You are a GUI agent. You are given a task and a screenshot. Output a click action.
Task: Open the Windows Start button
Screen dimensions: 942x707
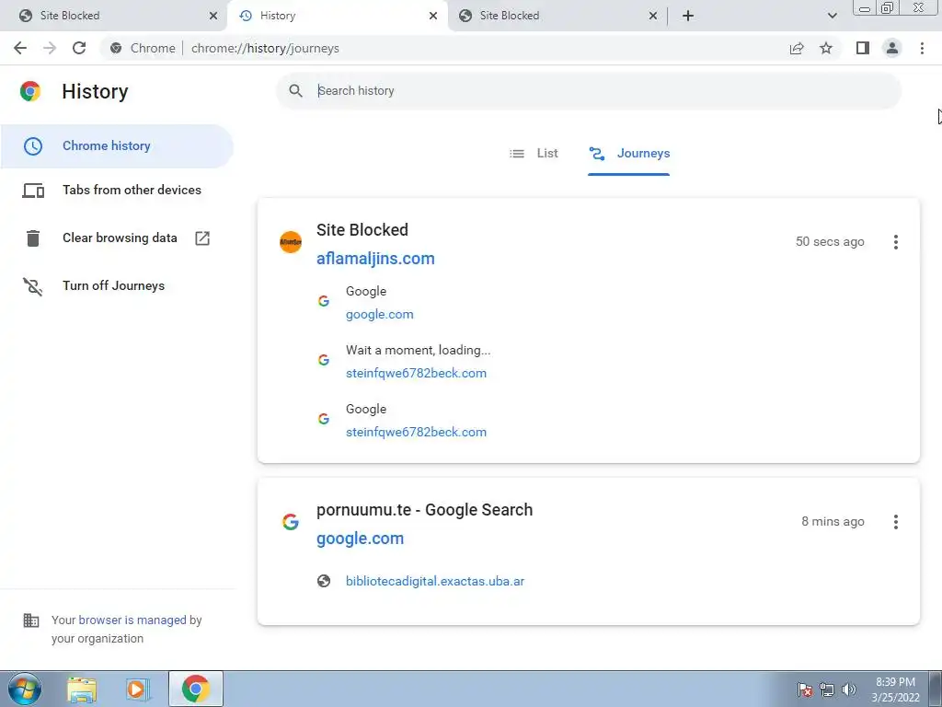25,689
